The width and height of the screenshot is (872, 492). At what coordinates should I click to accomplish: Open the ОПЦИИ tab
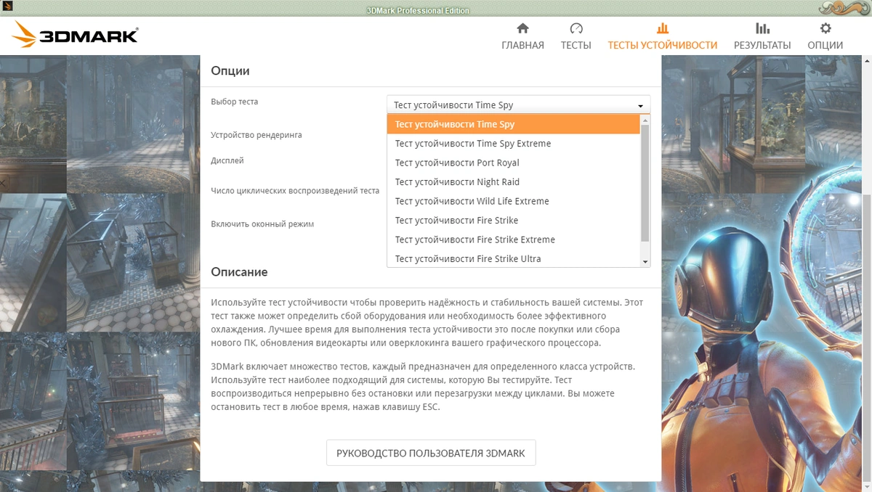[x=825, y=45]
